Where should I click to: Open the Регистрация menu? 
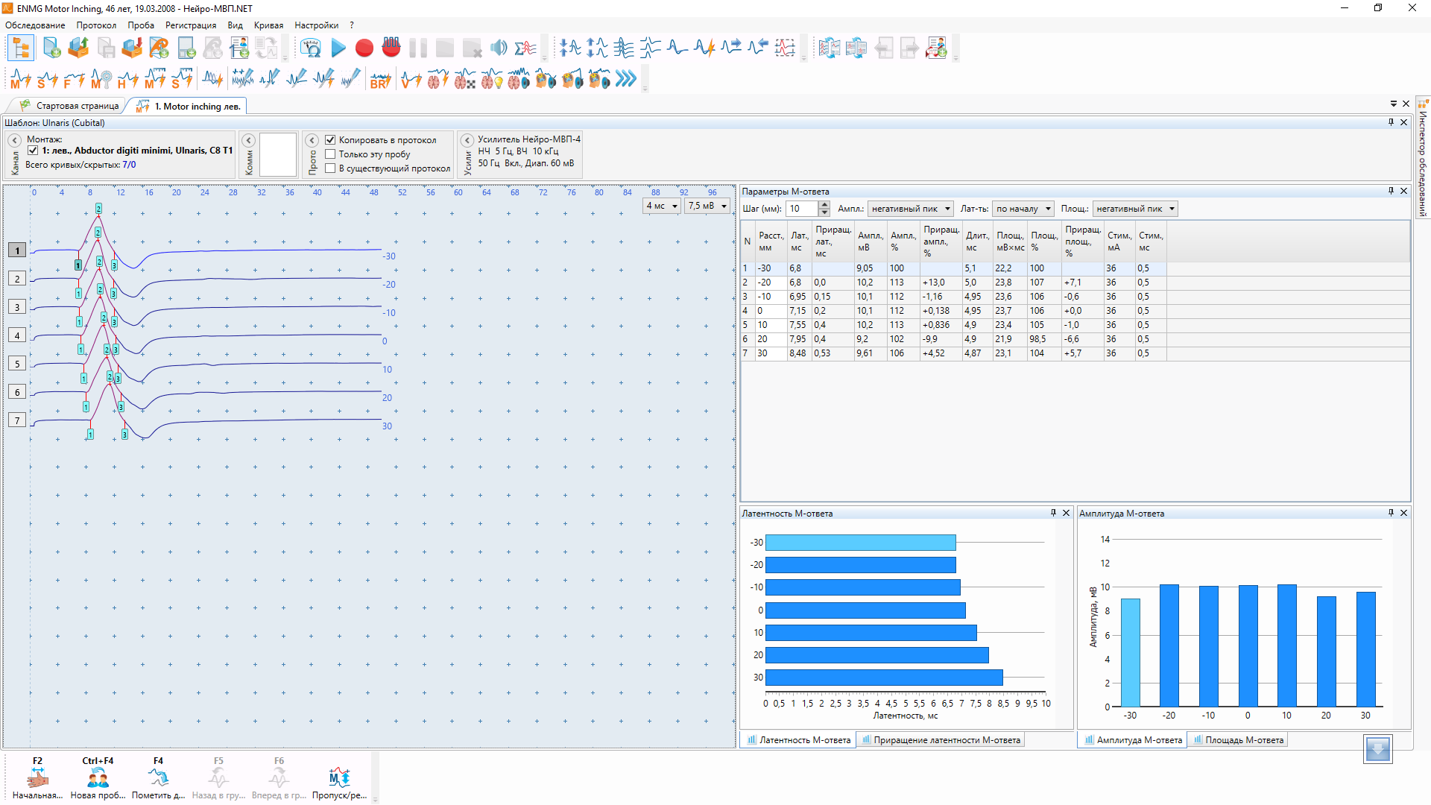pyautogui.click(x=190, y=25)
